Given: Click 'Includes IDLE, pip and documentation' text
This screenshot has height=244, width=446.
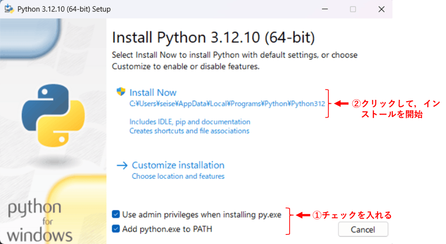Looking at the screenshot, I should point(190,122).
